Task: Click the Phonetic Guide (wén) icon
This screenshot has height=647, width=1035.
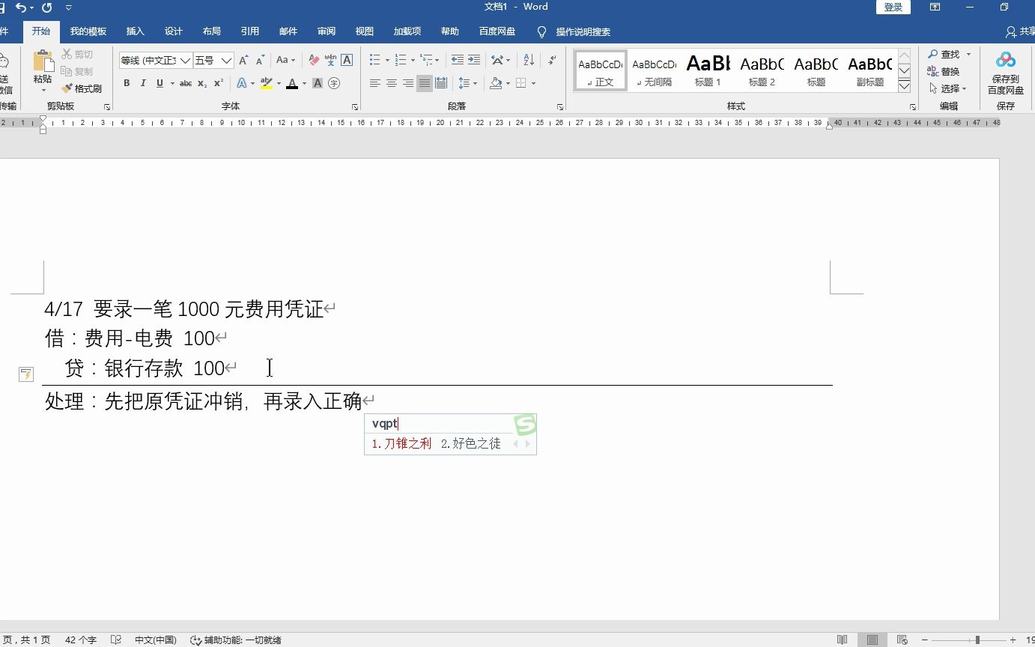Action: point(330,61)
